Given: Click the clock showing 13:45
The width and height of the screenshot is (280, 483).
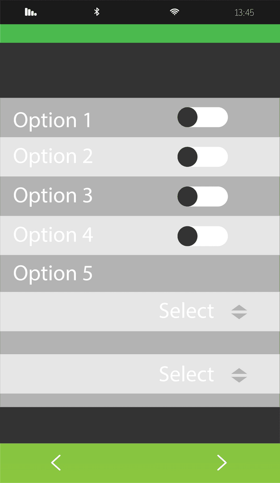Looking at the screenshot, I should coord(245,12).
